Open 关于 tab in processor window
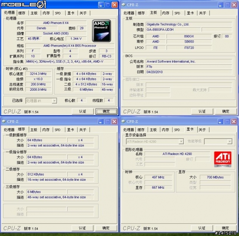 tap(83, 13)
